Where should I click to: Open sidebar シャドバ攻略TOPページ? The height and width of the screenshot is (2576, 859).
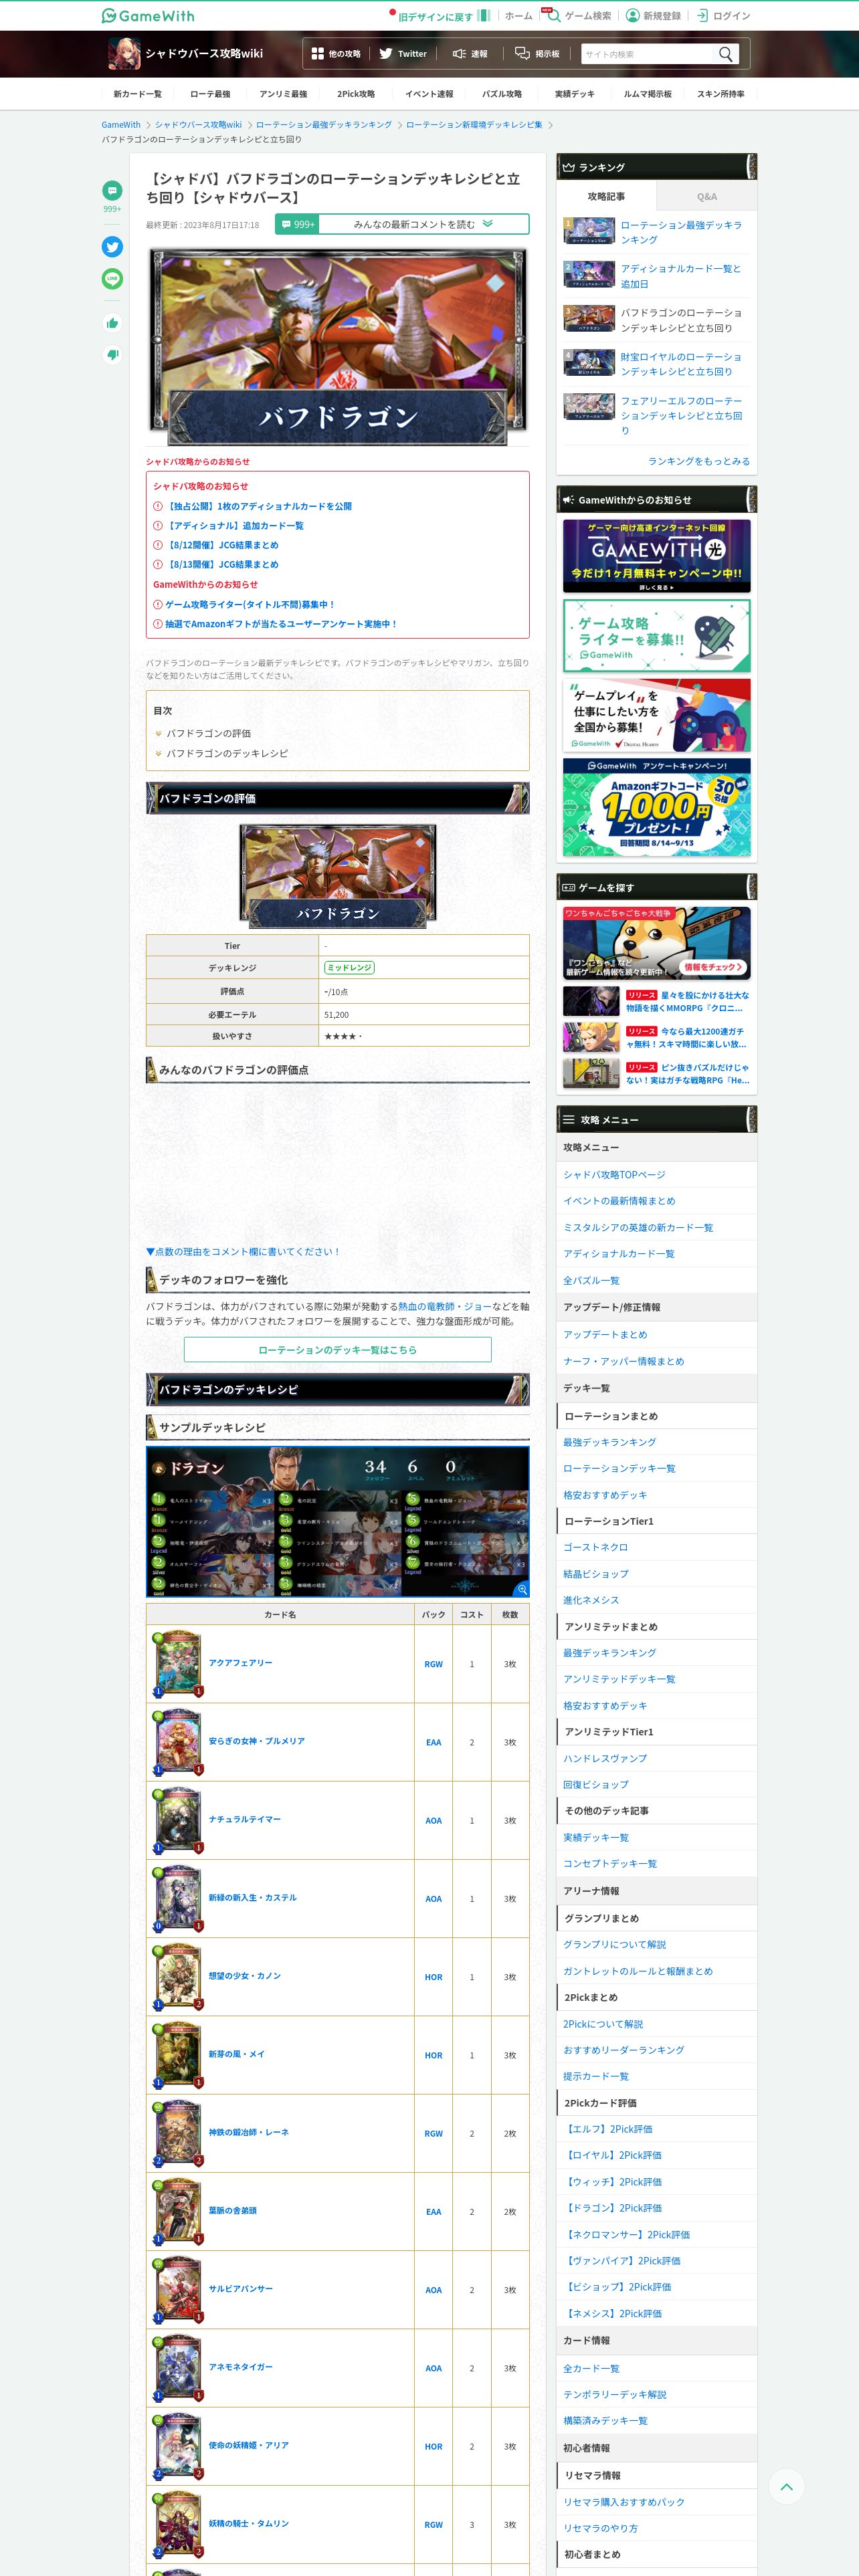614,1174
